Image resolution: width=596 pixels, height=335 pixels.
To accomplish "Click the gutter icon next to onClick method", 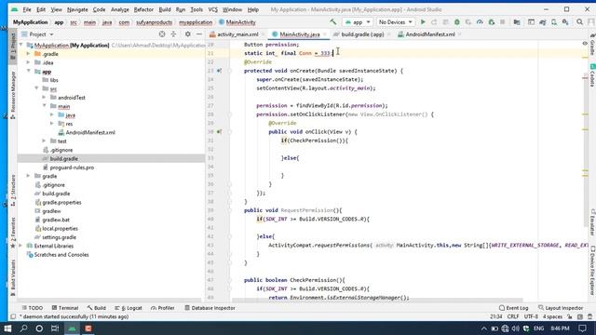I will [220, 132].
